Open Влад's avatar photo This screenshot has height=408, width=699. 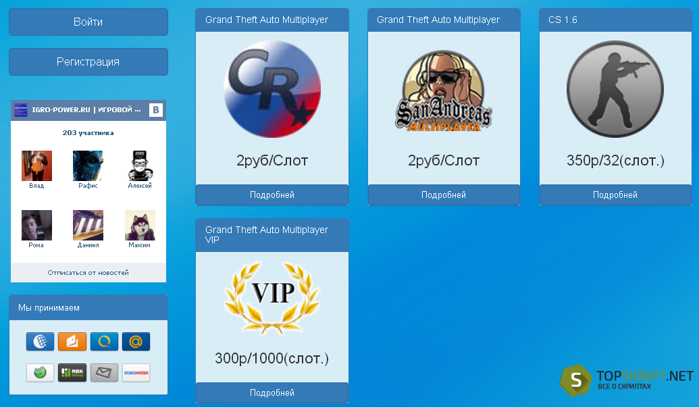(x=36, y=166)
